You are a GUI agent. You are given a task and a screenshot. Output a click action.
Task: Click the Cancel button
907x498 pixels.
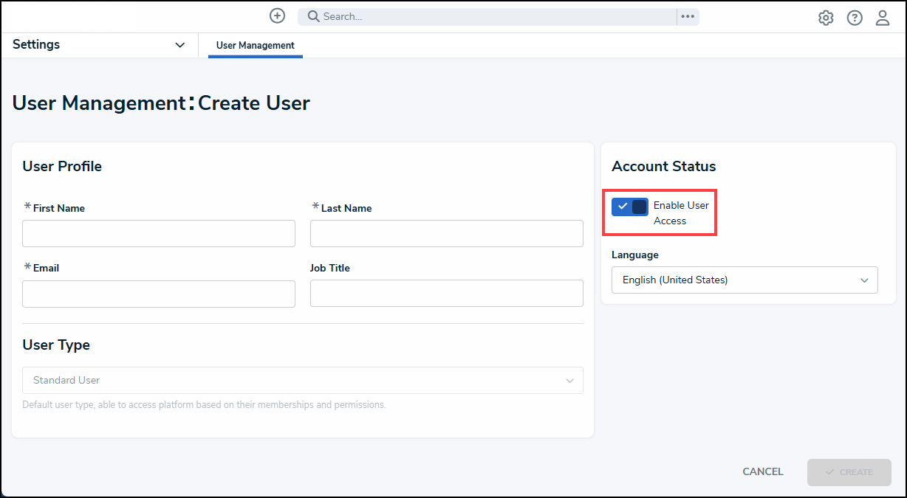coord(763,472)
